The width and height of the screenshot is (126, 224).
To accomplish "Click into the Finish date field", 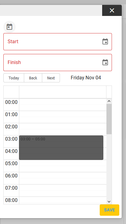I will pos(57,63).
